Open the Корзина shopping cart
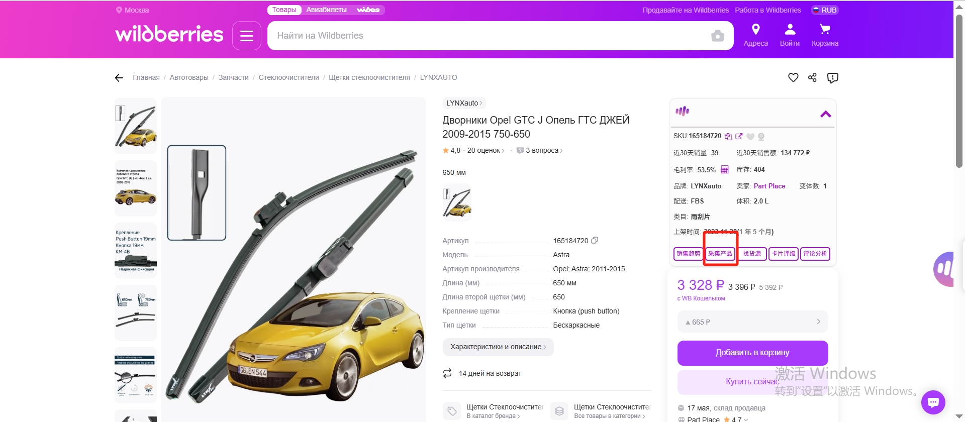Screen dimensions: 965x422 click(825, 35)
